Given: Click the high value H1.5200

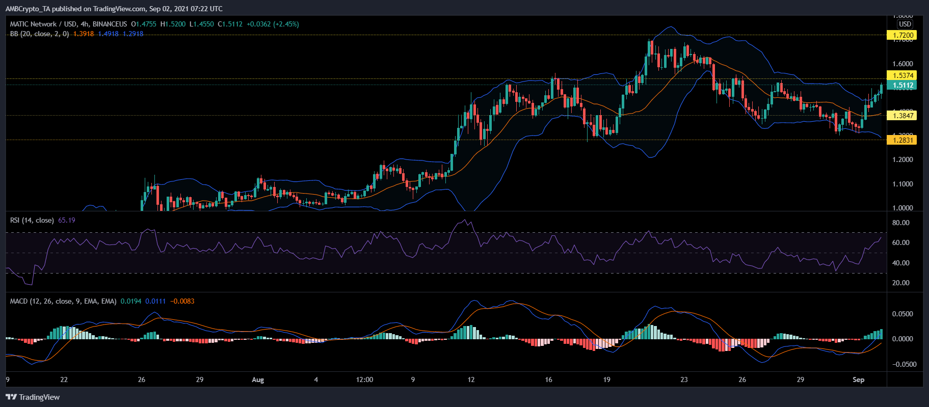Looking at the screenshot, I should 173,24.
